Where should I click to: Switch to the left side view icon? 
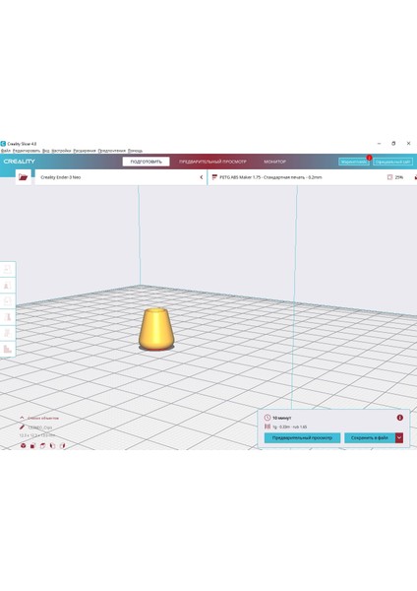click(x=52, y=445)
